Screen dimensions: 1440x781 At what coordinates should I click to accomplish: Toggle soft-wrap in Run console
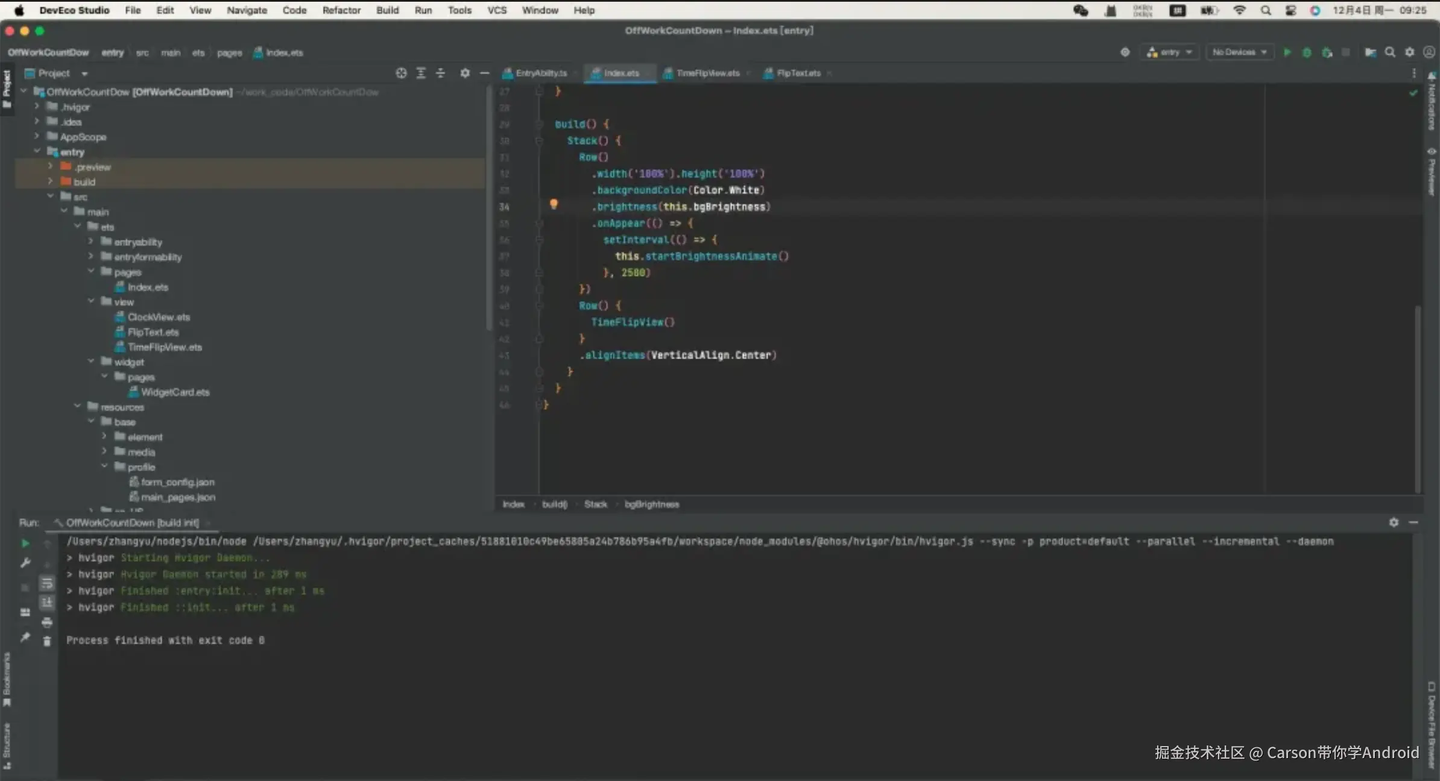[47, 583]
